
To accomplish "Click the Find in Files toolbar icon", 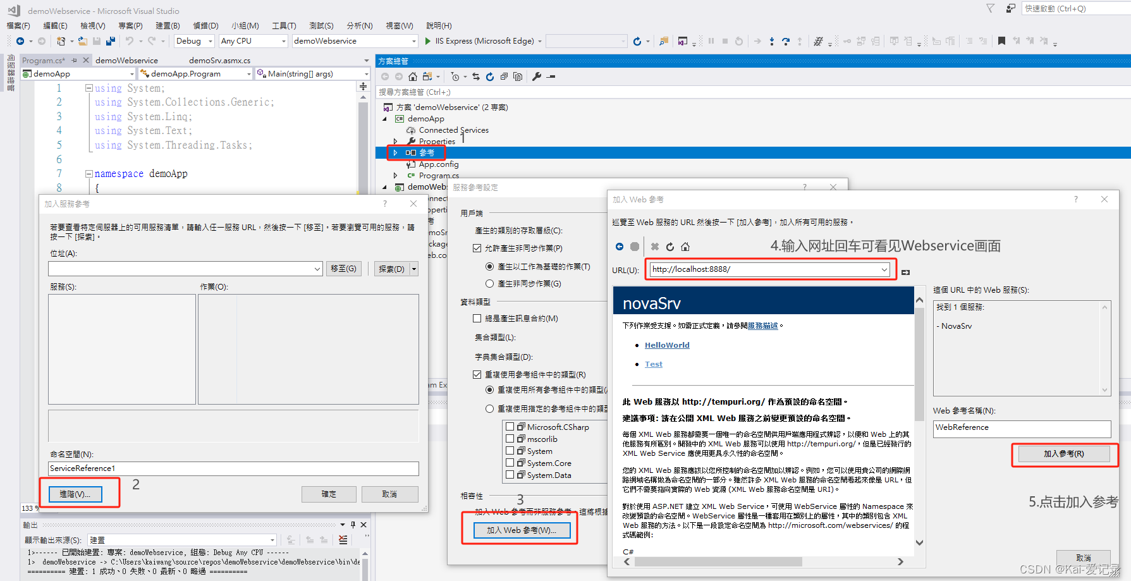I will [x=663, y=41].
